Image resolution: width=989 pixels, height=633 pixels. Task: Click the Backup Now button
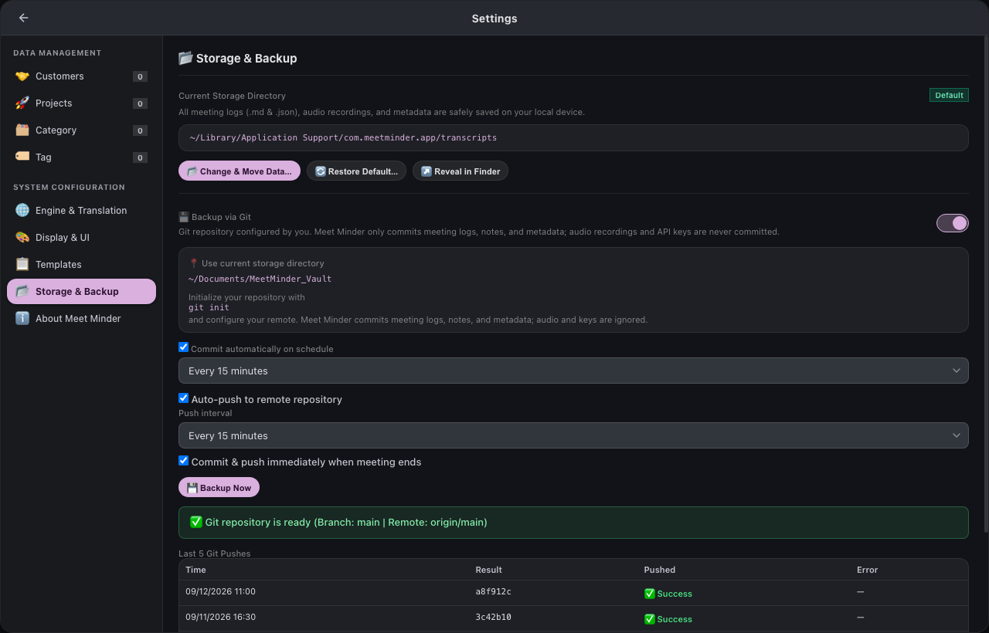pos(219,487)
